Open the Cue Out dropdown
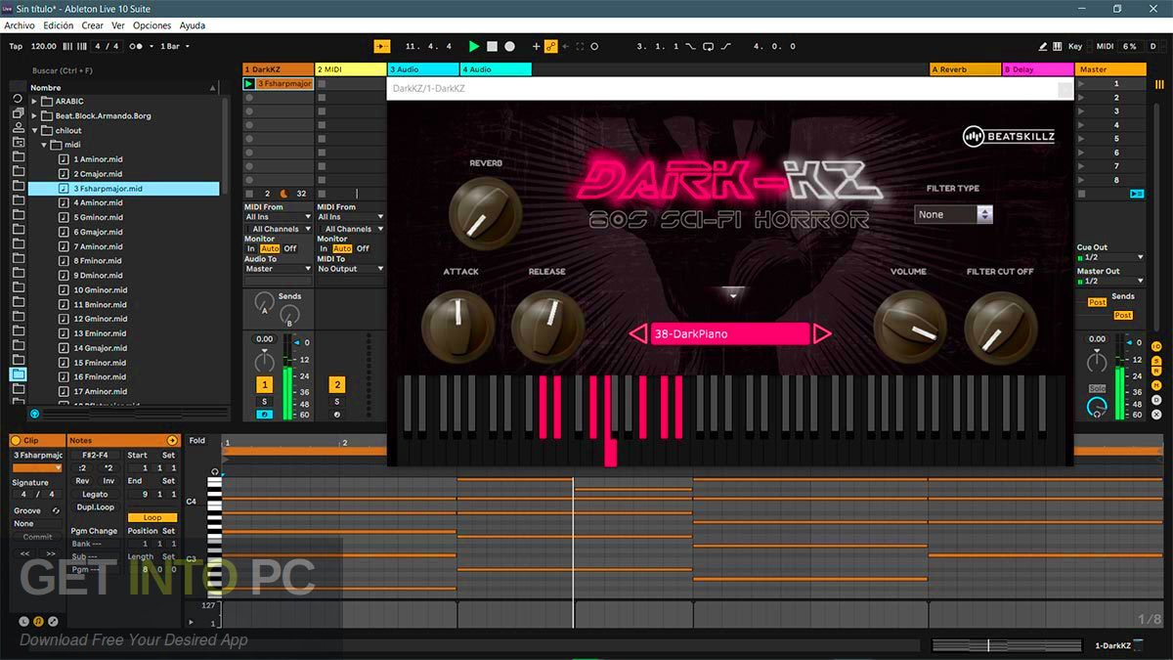 coord(1110,257)
